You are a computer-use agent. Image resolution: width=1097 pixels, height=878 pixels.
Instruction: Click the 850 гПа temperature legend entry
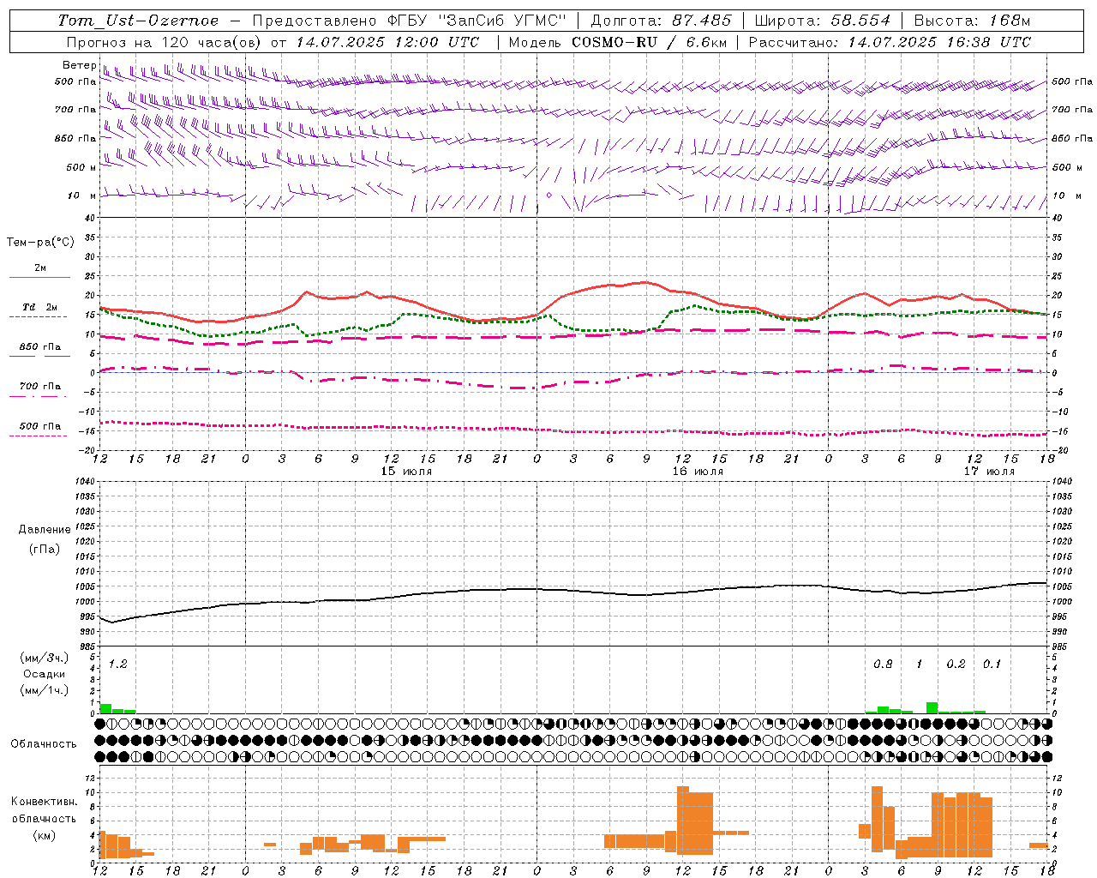(39, 350)
